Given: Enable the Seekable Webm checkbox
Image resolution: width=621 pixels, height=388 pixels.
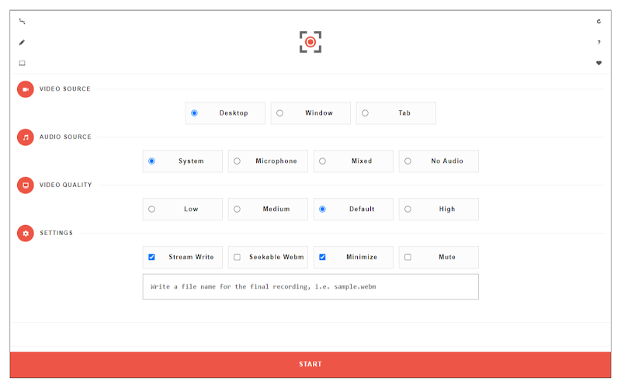Looking at the screenshot, I should (237, 258).
